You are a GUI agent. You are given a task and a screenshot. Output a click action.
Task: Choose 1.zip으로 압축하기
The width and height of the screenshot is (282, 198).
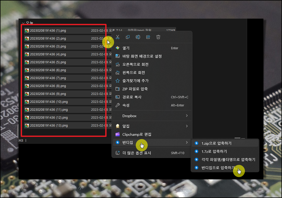tap(225, 143)
